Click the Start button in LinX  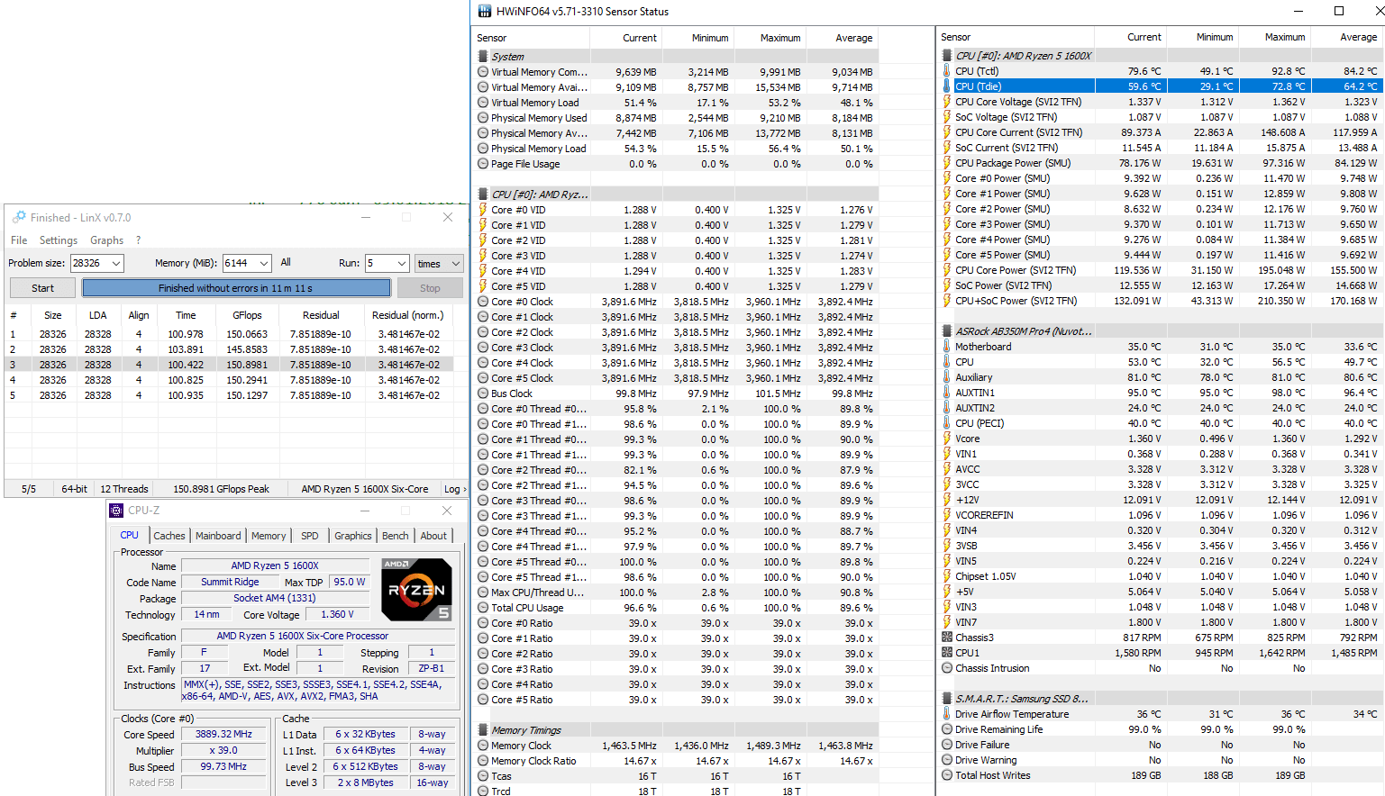(42, 288)
